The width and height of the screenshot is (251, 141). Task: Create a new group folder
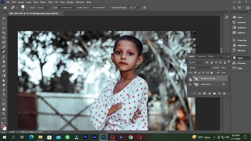click(215, 94)
